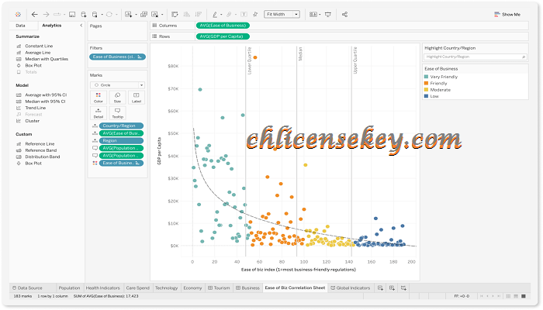Click the Moderate yellow legend swatch
Image resolution: width=543 pixels, height=310 pixels.
click(427, 90)
